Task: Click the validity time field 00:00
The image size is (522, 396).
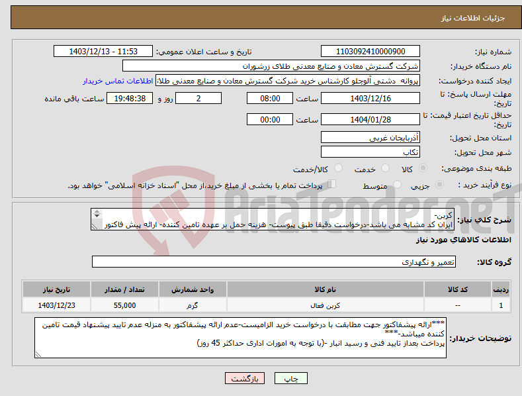Action: click(x=270, y=119)
